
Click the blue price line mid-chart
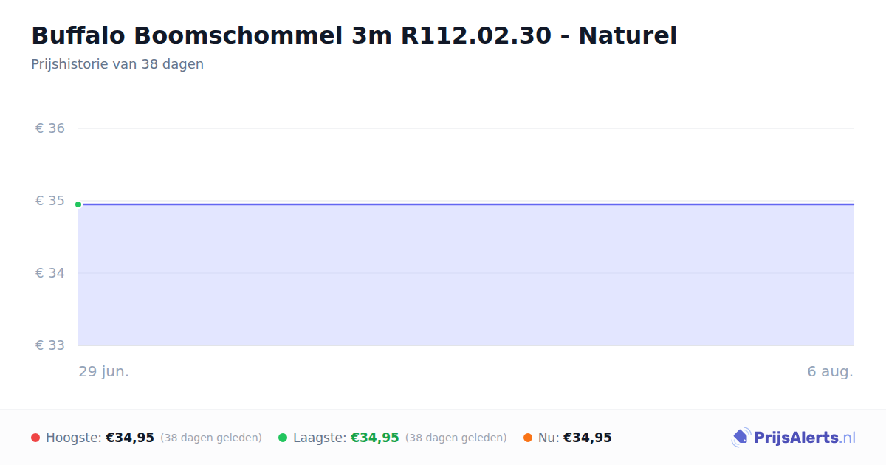point(466,204)
